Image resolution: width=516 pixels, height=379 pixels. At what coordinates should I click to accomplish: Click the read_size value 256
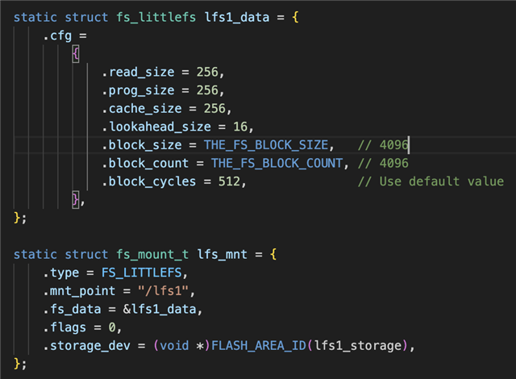click(x=207, y=72)
